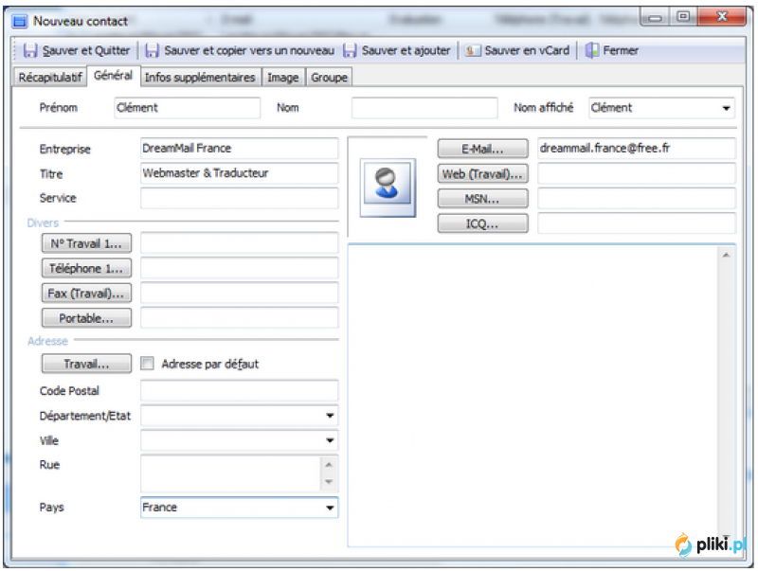Screen dimensions: 758x571
Task: Switch to the Image tab
Action: click(283, 78)
